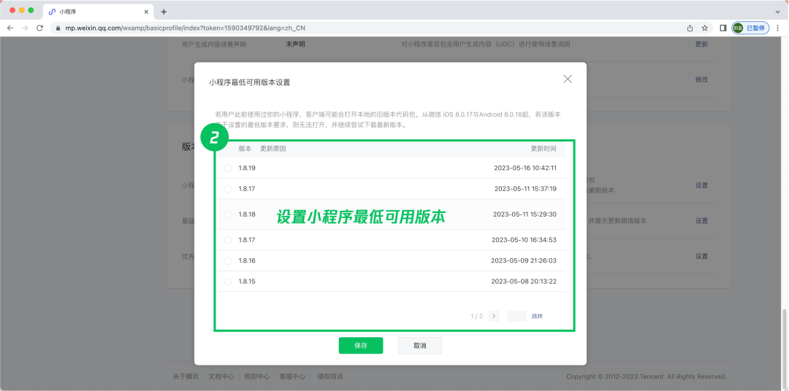Click timestamp 2023-05-09 21:26:03
The height and width of the screenshot is (391, 789).
click(x=524, y=261)
